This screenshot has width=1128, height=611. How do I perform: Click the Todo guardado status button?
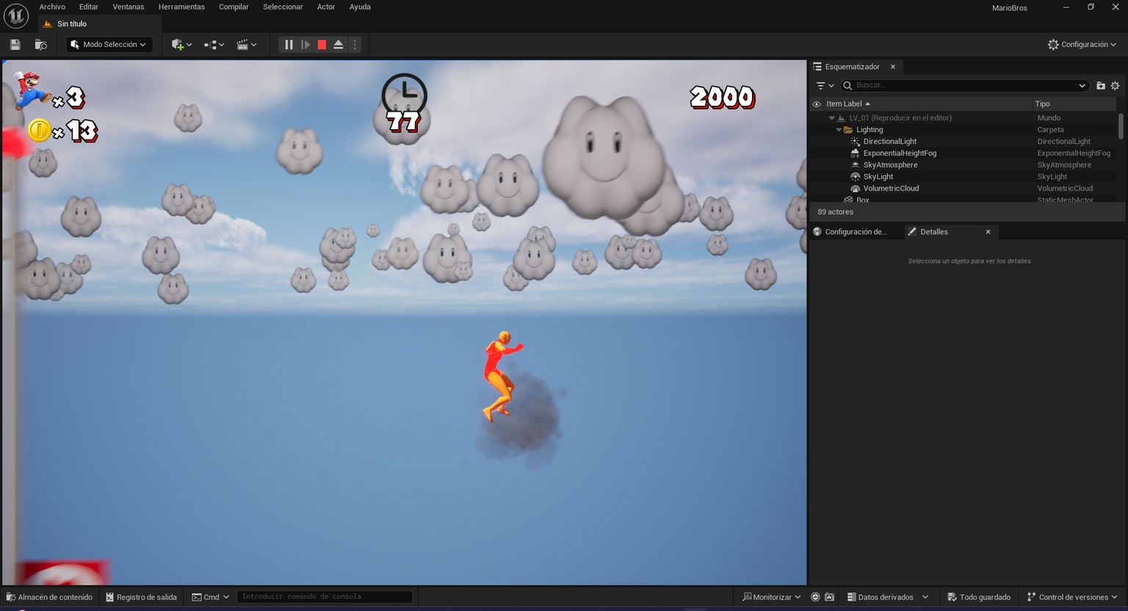979,597
